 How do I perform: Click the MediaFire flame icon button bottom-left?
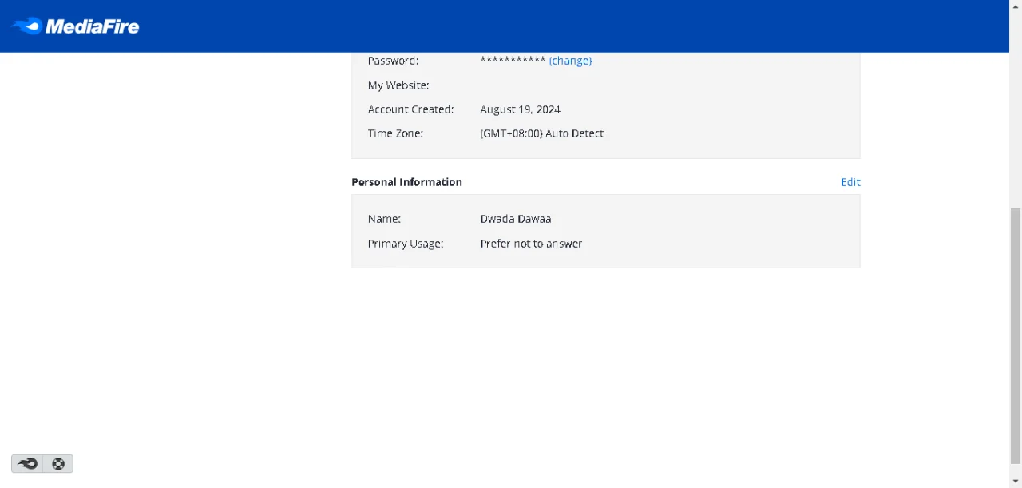coord(27,463)
